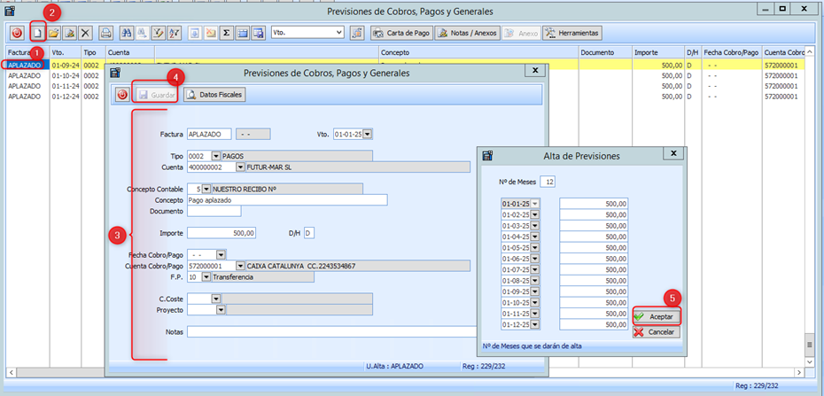Expand the 01-06-25 date dropdown
The image size is (824, 396).
535,258
